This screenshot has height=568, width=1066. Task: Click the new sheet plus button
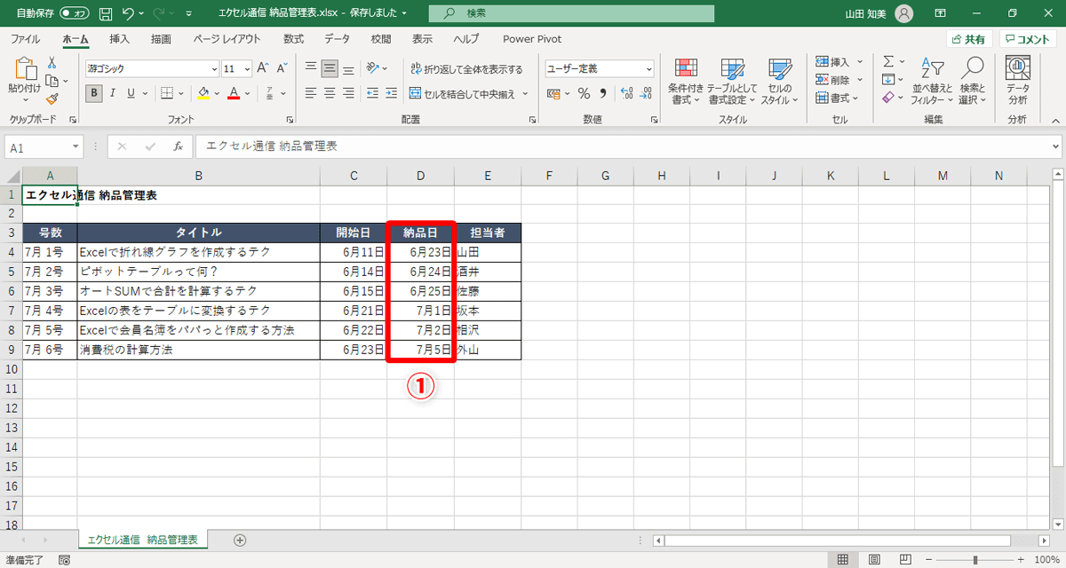[239, 540]
